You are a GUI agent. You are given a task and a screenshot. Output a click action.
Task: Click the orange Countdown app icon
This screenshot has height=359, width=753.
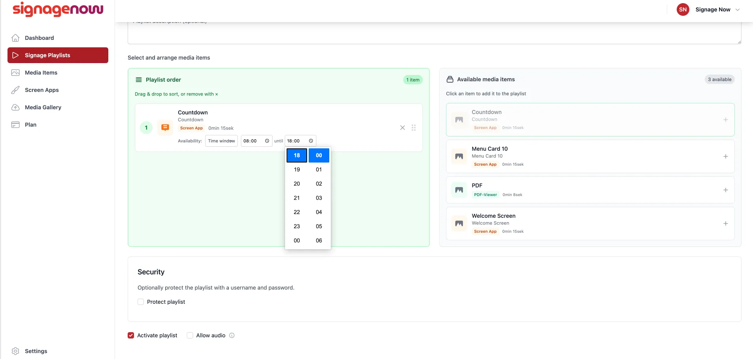click(x=165, y=127)
